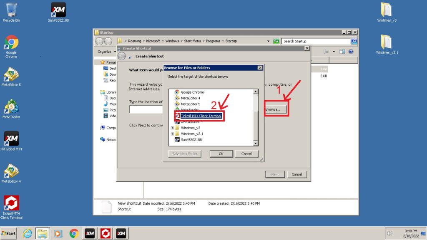Open Wintimes_v3.1 folder on desktop
The height and width of the screenshot is (240, 427).
coord(387,44)
